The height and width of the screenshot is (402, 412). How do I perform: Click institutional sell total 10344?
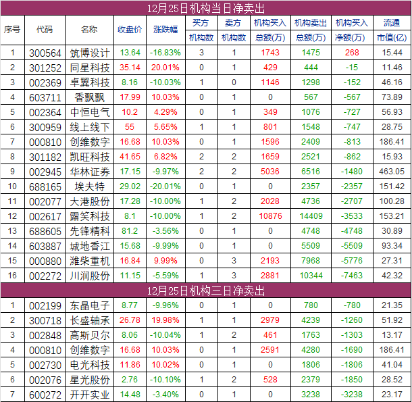pos(311,276)
